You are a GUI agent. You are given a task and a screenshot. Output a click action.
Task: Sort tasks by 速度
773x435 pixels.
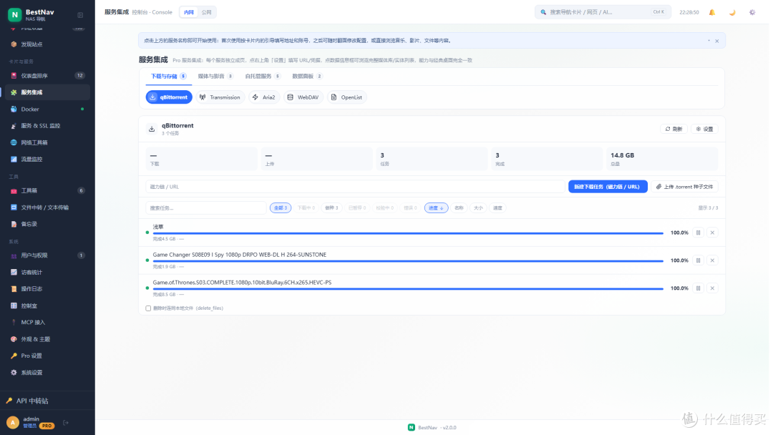point(498,208)
